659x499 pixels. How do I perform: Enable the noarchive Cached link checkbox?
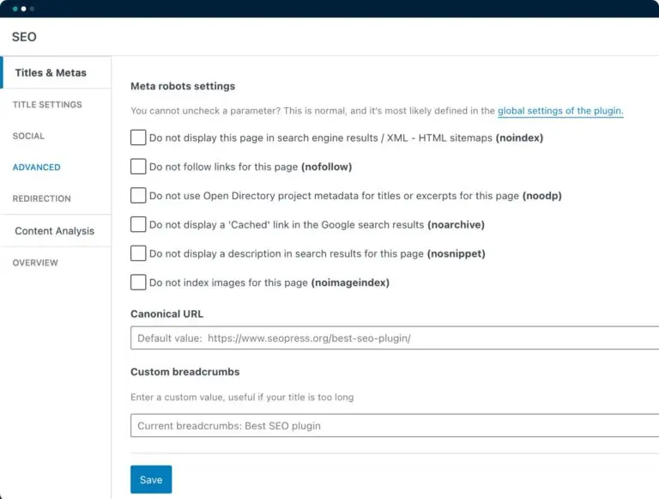(x=138, y=225)
